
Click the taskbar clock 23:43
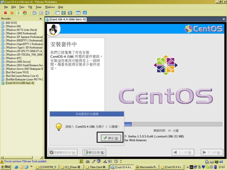[x=222, y=167]
